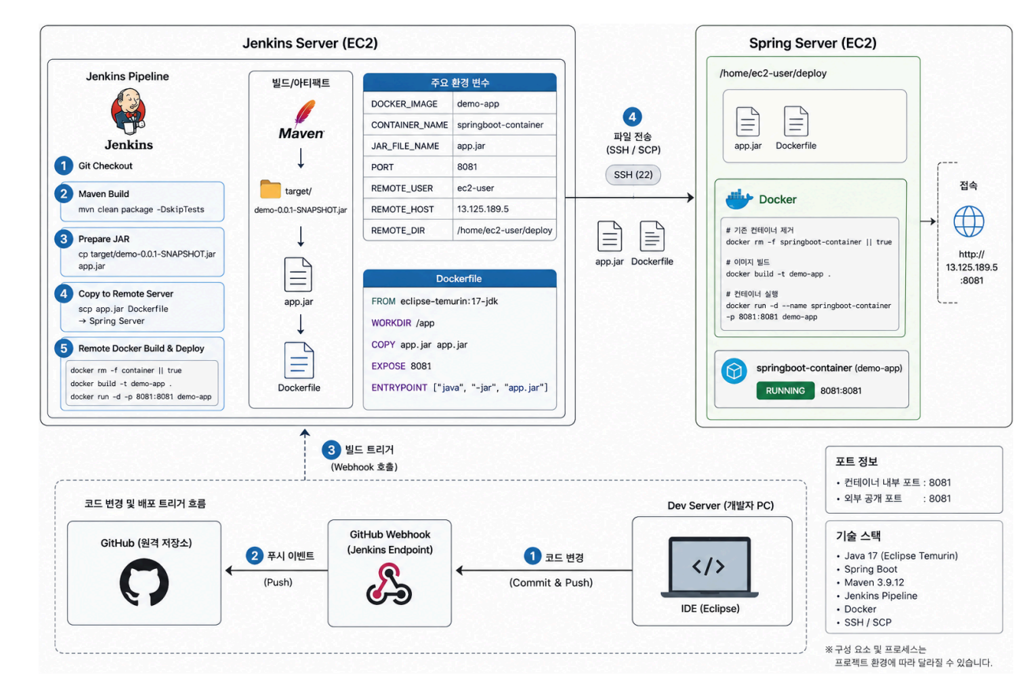This screenshot has height=676, width=1036.
Task: Click the SSH (22) pill label
Action: coord(633,175)
